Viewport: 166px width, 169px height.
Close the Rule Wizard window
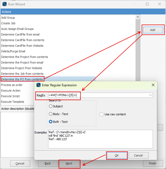160,4
